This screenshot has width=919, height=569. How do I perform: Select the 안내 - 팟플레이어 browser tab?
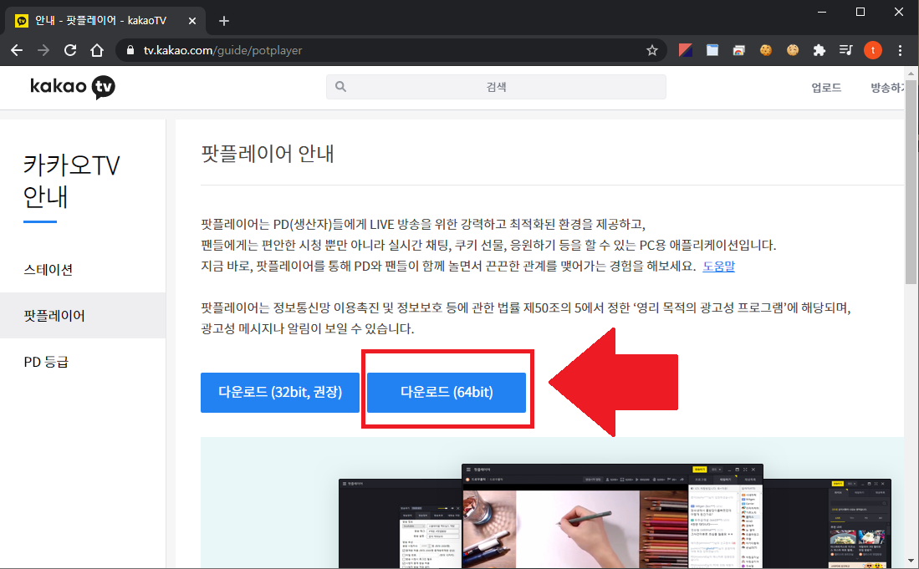click(x=105, y=21)
